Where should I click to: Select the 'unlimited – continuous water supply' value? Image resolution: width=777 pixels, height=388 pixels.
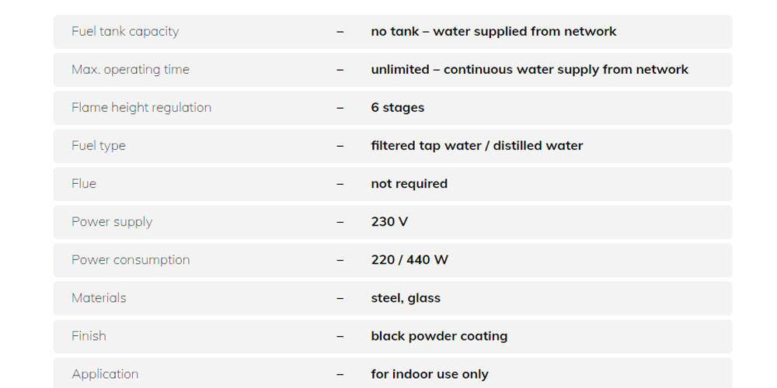point(529,70)
